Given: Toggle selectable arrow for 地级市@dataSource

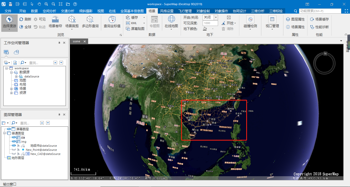Looking at the screenshot, I should click(x=18, y=146).
